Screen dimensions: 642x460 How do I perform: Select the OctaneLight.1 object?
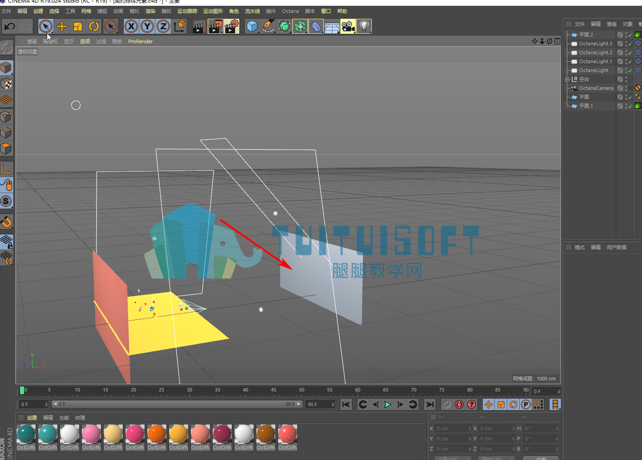pyautogui.click(x=595, y=61)
